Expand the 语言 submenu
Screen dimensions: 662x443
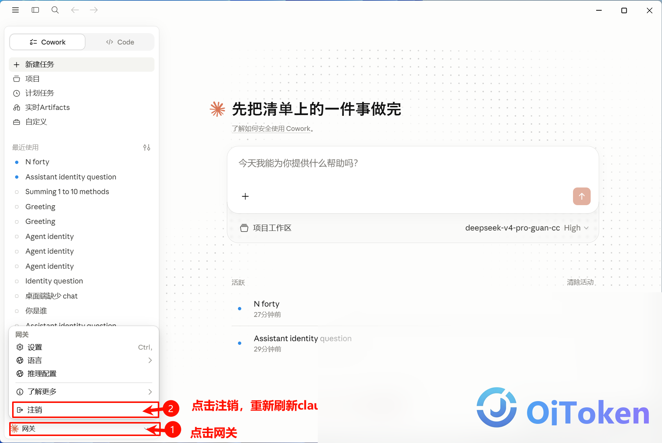84,360
